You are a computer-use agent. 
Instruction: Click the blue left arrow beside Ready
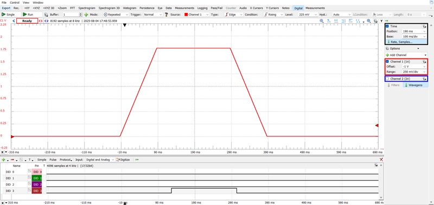[14, 21]
